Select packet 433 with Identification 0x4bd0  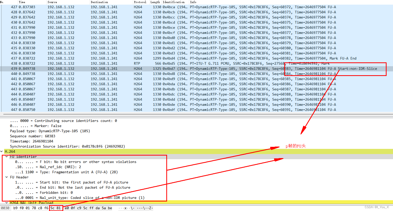click(196, 38)
